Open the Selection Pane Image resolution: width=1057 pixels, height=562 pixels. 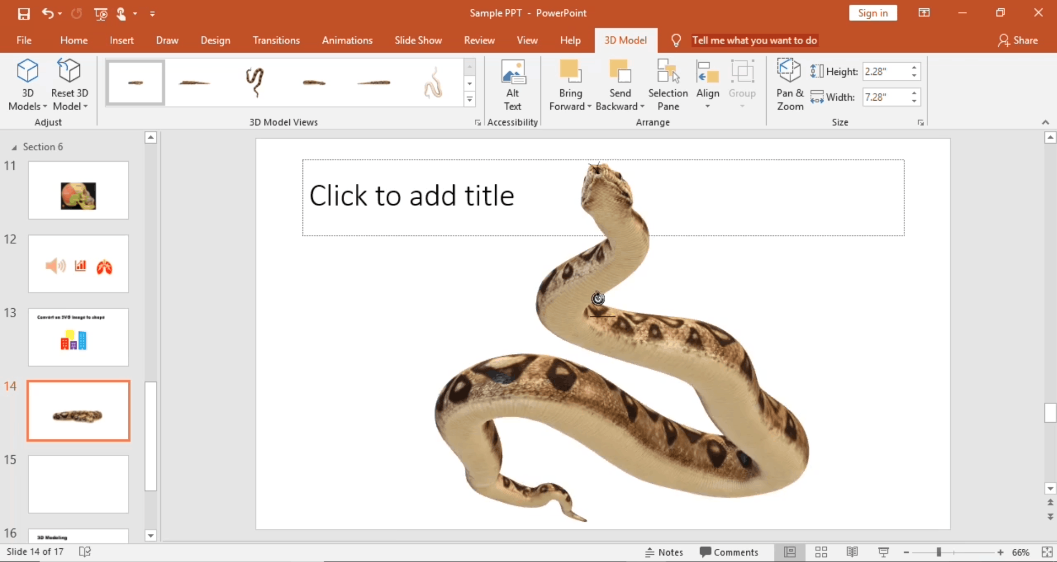pos(668,85)
